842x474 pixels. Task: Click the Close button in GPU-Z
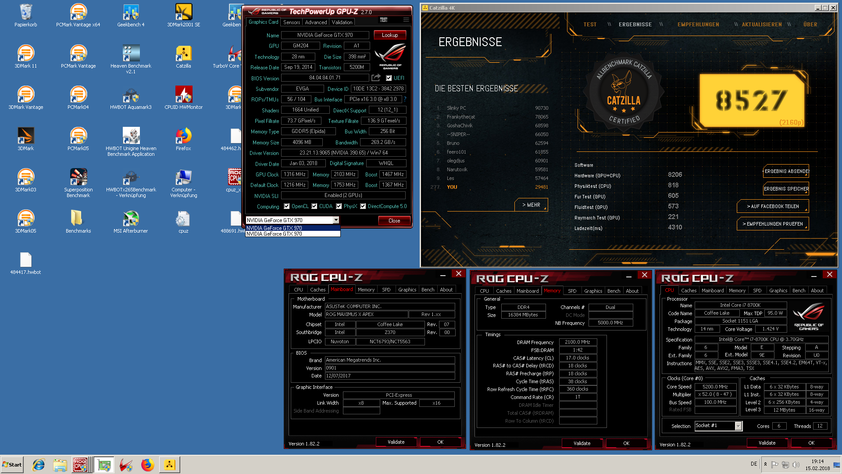394,221
